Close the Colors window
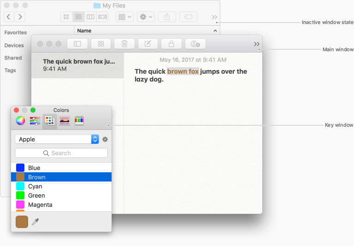The image size is (354, 246). pyautogui.click(x=16, y=110)
